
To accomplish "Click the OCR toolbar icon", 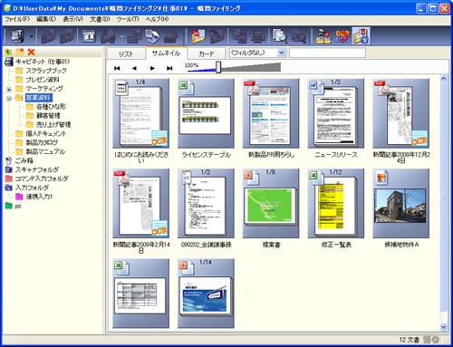I will (342, 36).
